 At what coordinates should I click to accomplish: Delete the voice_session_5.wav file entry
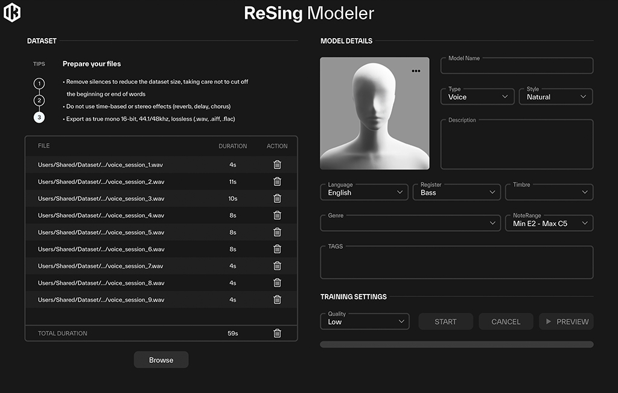(277, 232)
